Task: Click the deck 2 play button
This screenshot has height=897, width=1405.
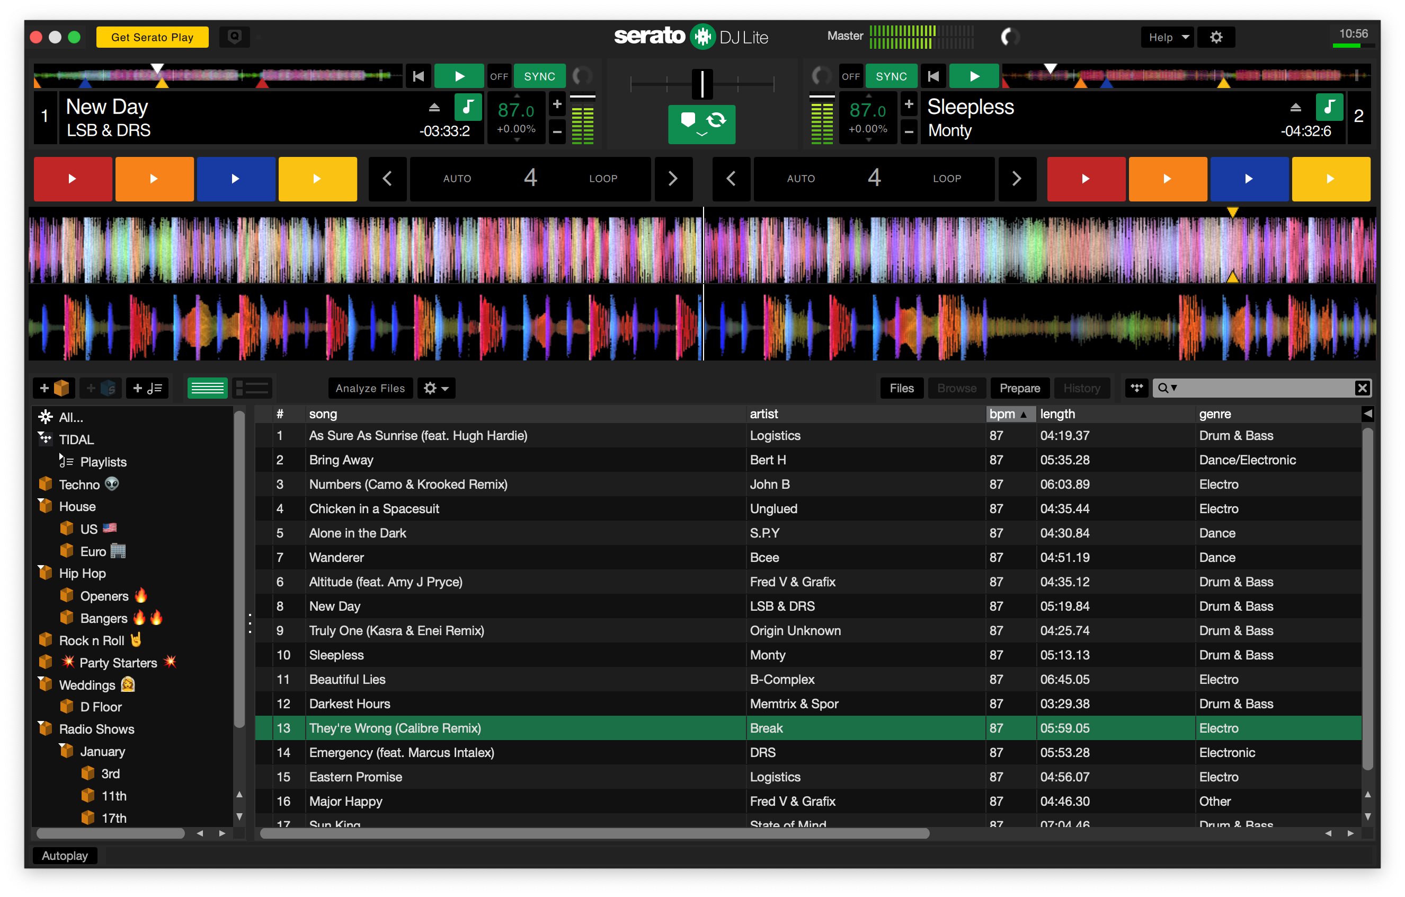Action: coord(974,76)
